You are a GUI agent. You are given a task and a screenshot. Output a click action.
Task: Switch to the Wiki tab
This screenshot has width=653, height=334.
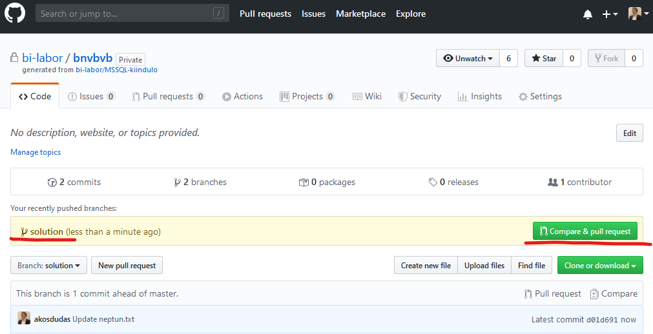coord(367,96)
